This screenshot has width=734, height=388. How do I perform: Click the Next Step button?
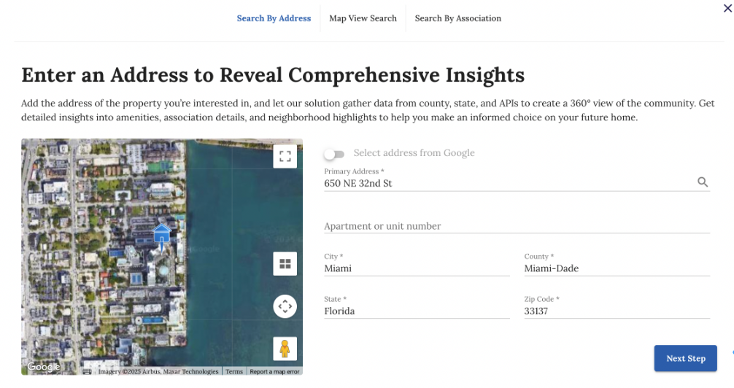click(x=685, y=359)
